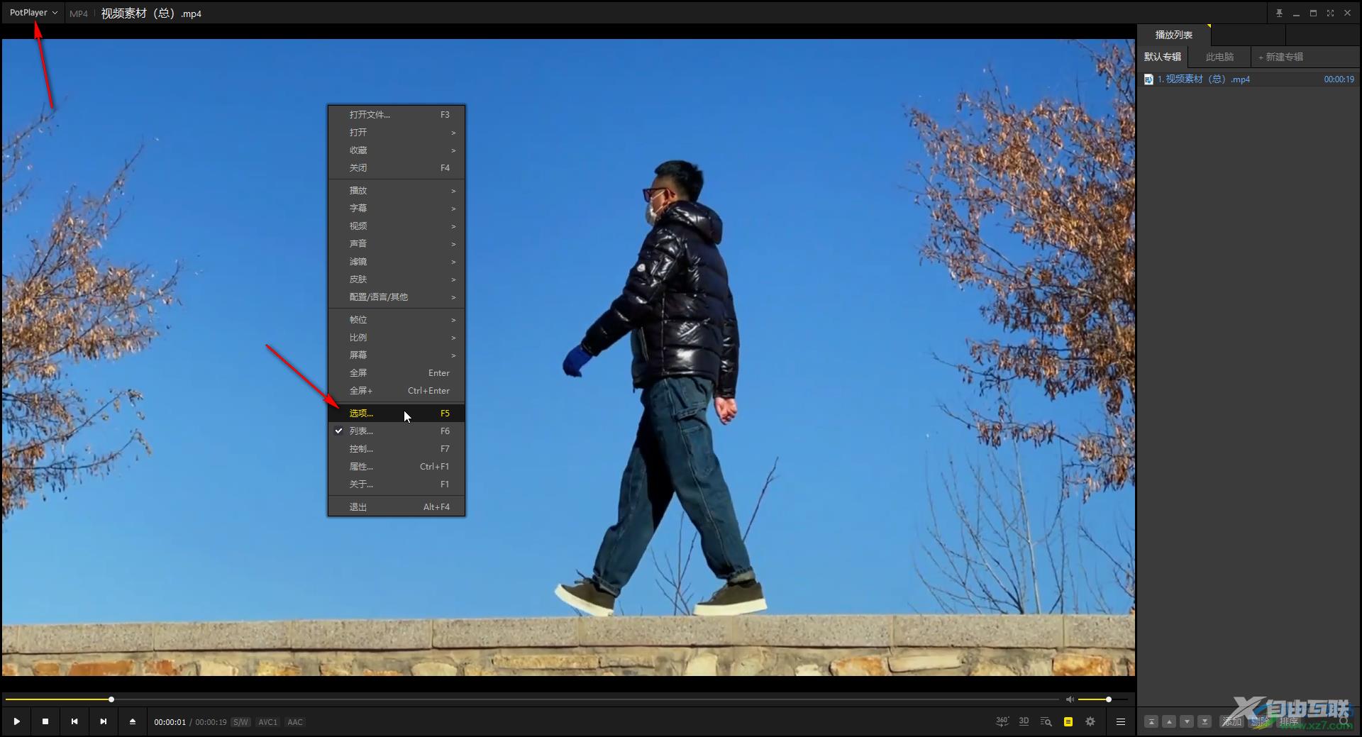The image size is (1362, 737).
Task: Select the 默认专辑 tab
Action: [1163, 57]
